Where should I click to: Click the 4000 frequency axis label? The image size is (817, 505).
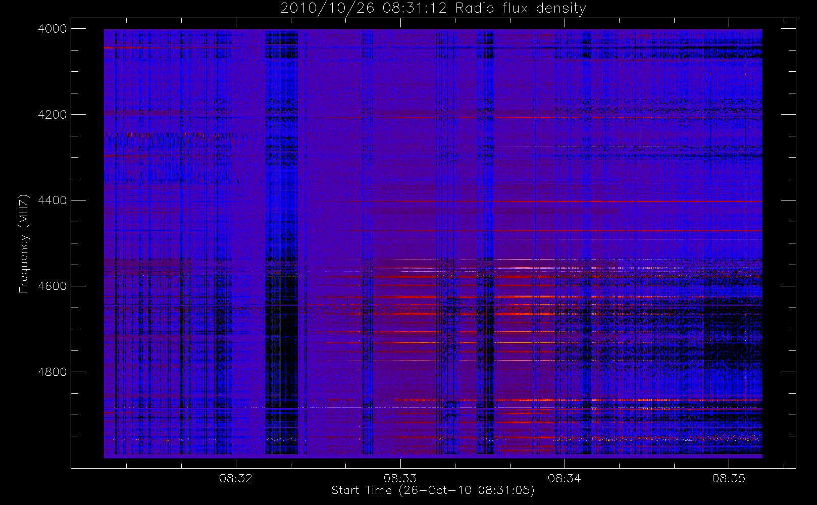53,29
